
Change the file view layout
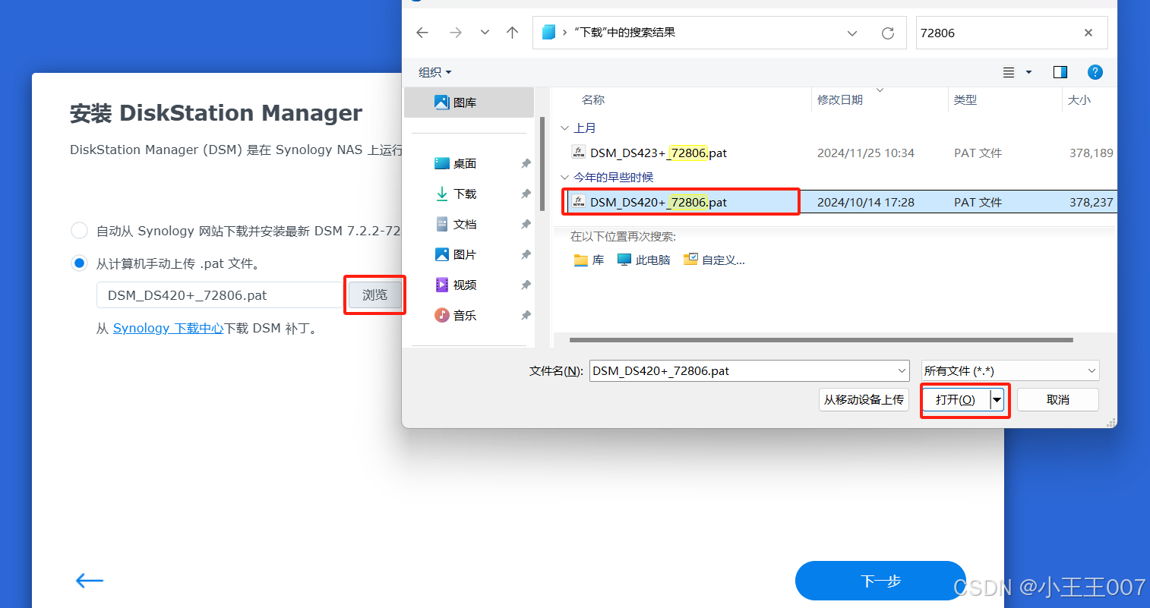(1009, 72)
